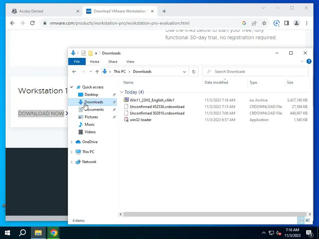Expand the Explorer ribbon chevron
The width and height of the screenshot is (319, 239).
(x=302, y=61)
